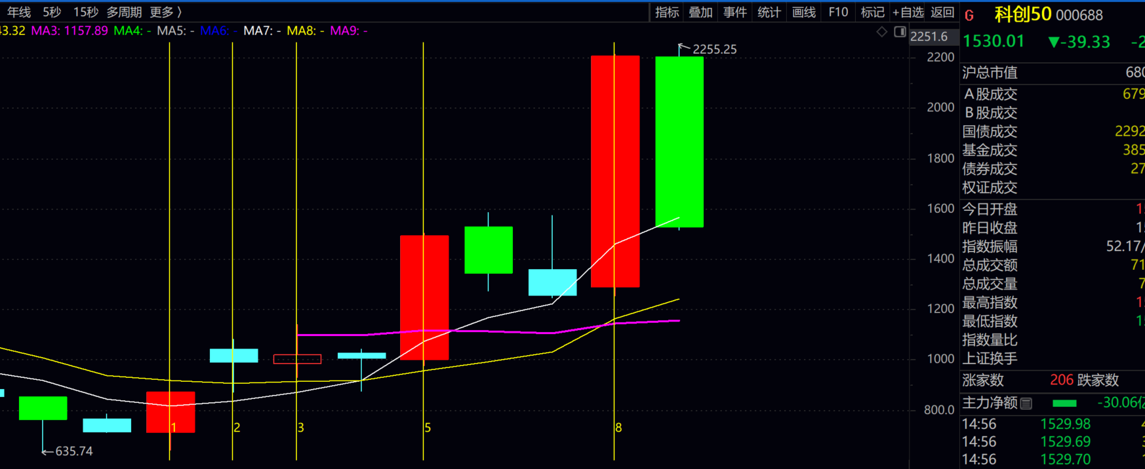Select the green MA4 indicator label
1145x469 pixels.
coord(132,31)
